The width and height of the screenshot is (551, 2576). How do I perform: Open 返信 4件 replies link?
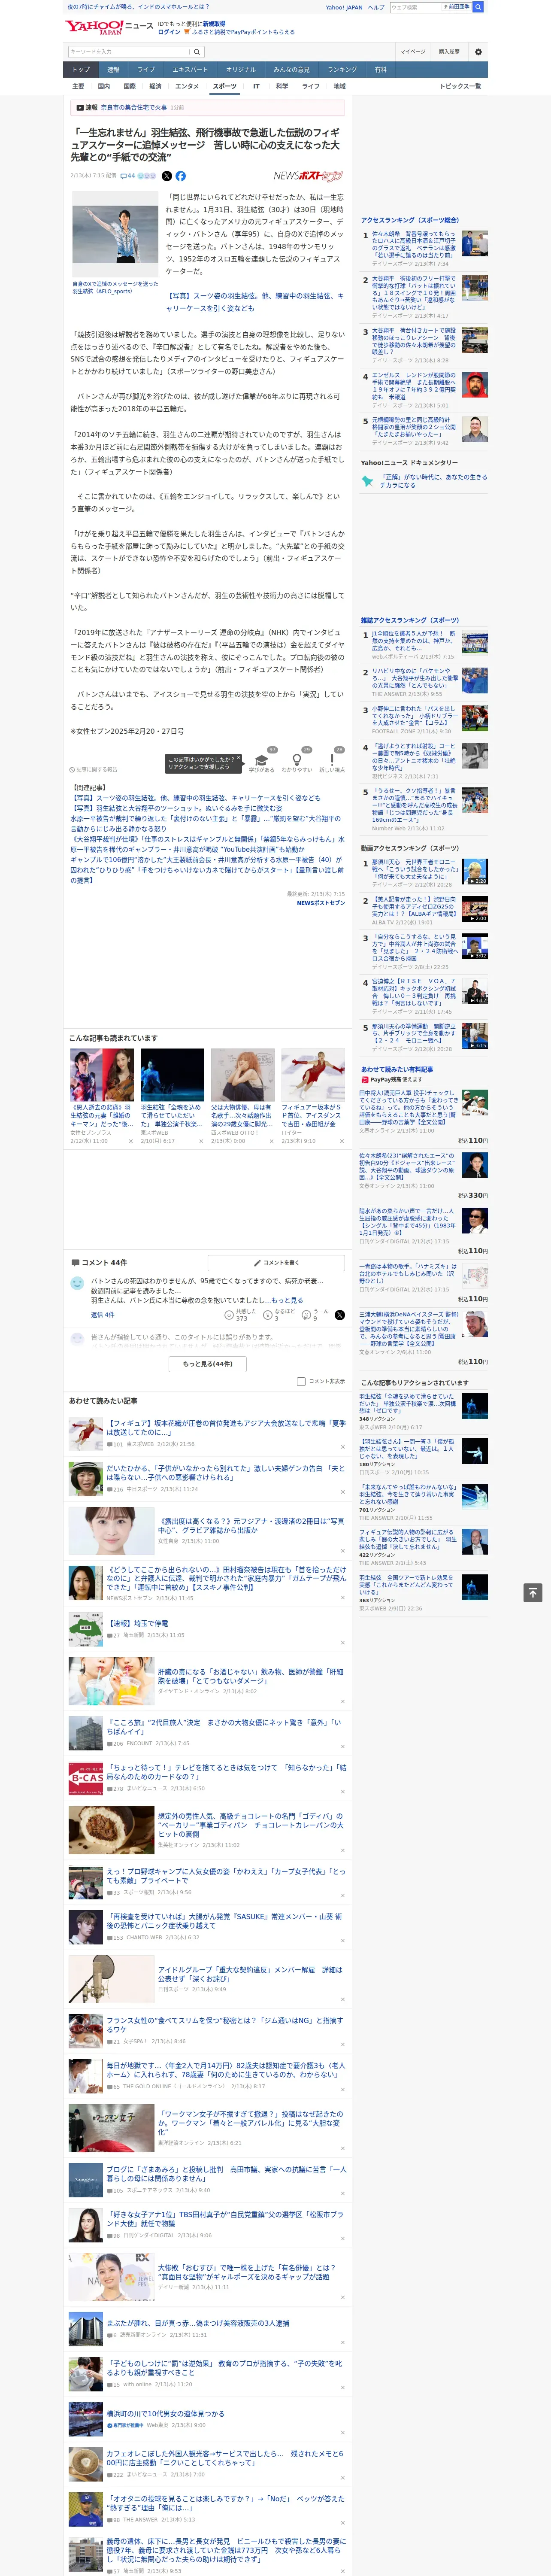pos(103,1315)
